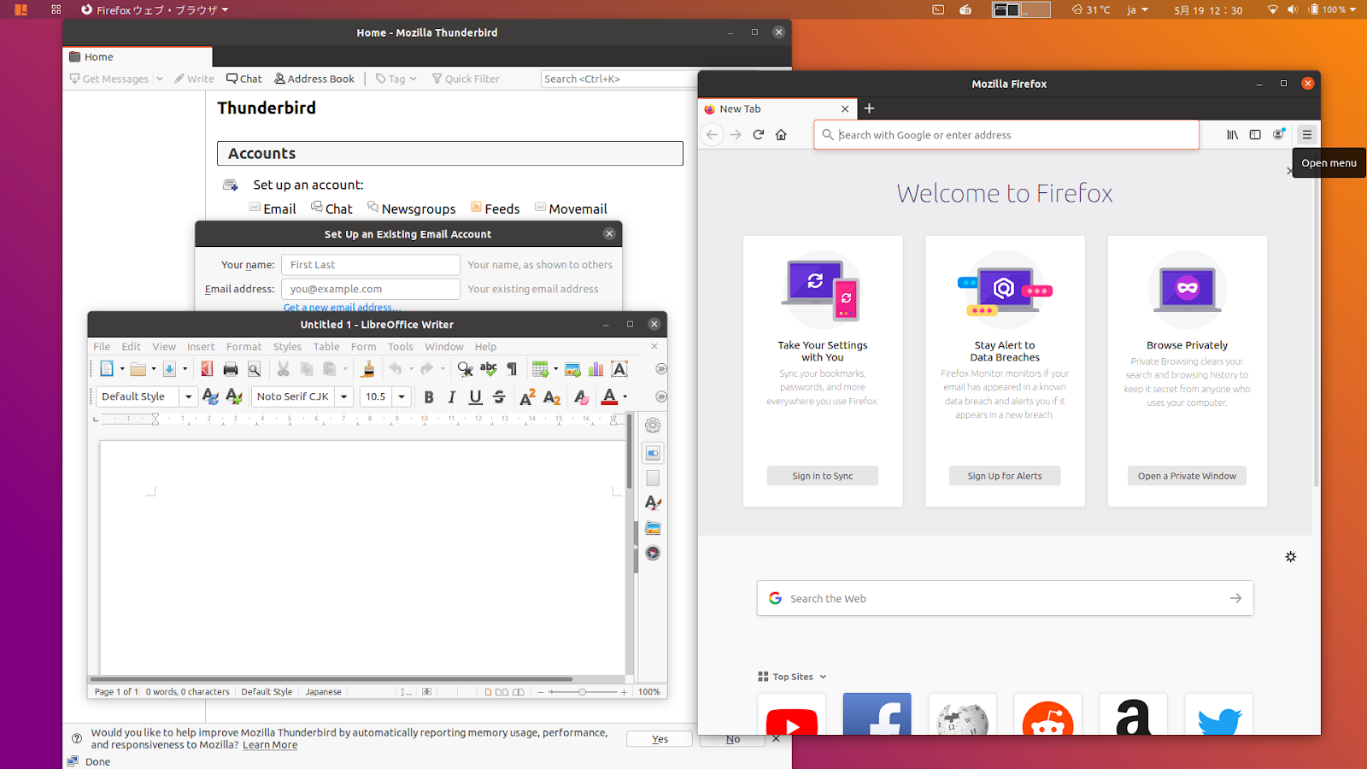
Task: Click Insert Text Box icon in Writer
Action: click(619, 369)
